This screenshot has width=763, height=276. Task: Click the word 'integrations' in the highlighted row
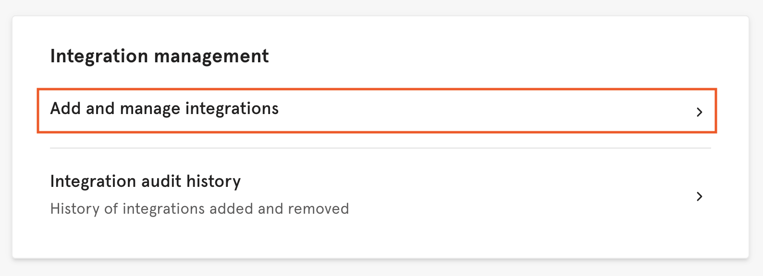tap(232, 109)
